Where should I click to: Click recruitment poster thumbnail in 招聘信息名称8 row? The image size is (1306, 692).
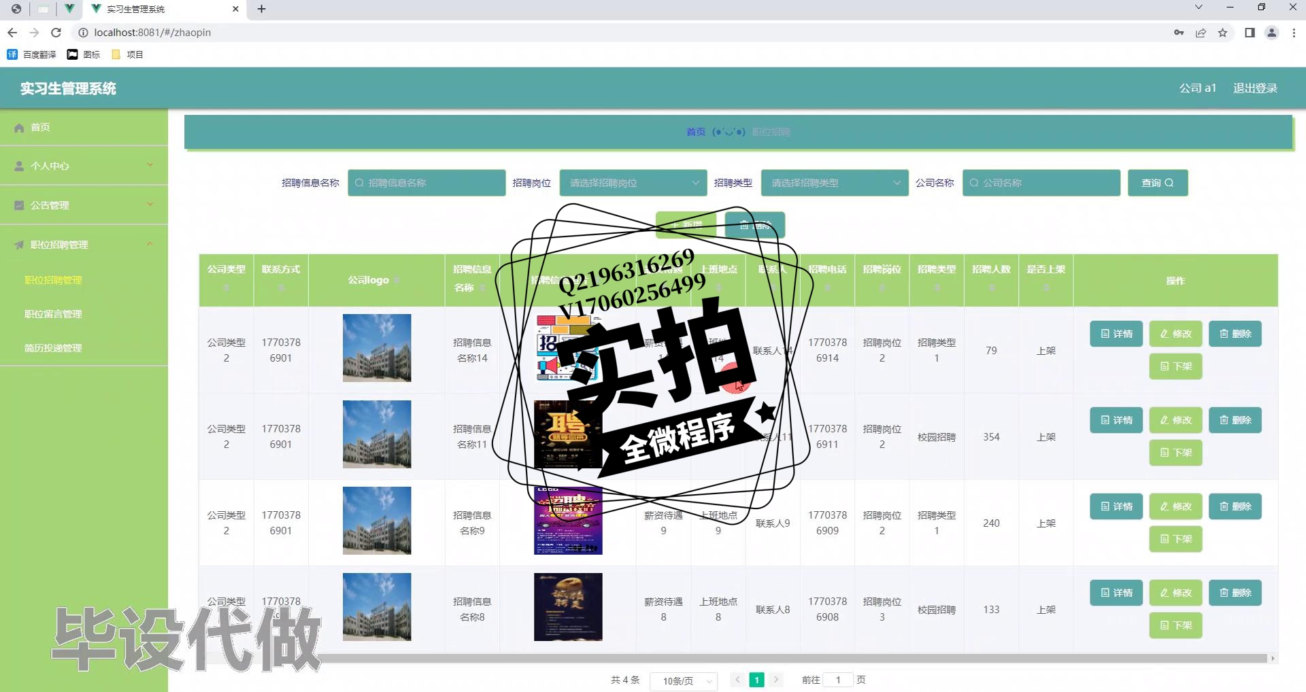(x=568, y=607)
